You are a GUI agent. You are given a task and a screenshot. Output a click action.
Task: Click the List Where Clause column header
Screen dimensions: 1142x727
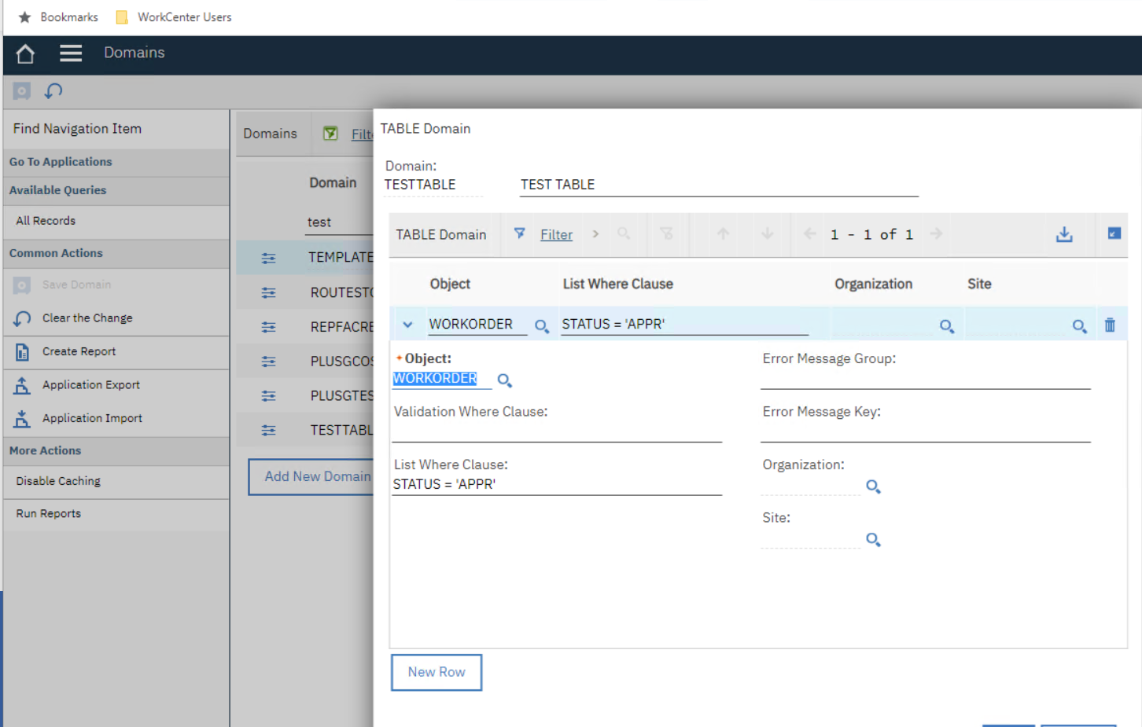pos(617,285)
